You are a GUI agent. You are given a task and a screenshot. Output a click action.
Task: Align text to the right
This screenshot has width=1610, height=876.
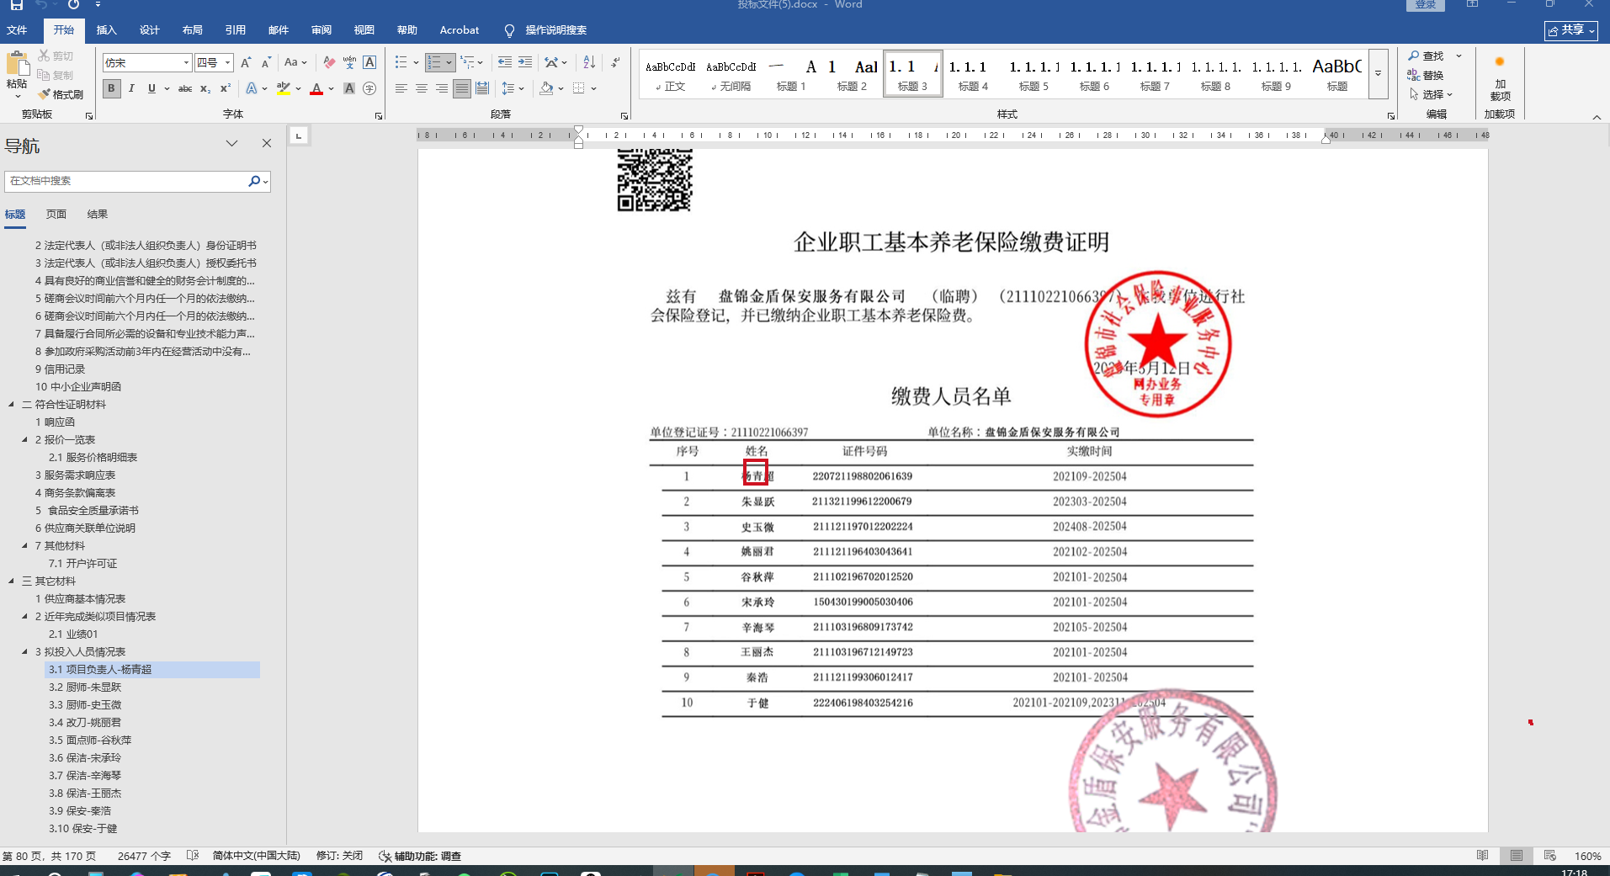[x=442, y=88]
